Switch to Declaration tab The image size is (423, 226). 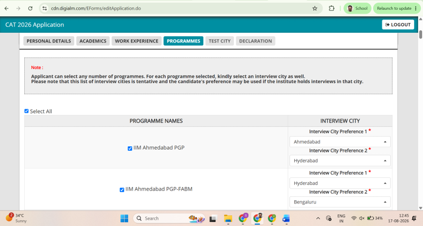click(x=256, y=41)
